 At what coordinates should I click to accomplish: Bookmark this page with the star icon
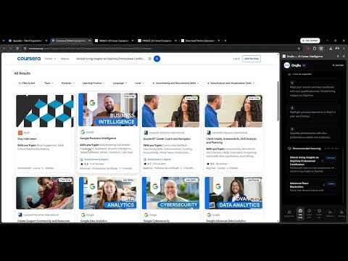(299, 49)
